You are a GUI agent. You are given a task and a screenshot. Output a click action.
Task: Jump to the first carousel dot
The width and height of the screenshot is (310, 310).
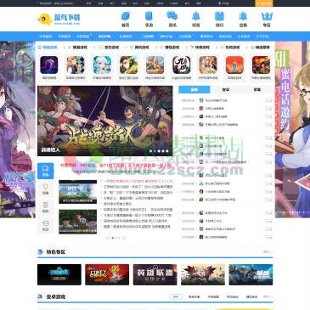tap(151, 151)
